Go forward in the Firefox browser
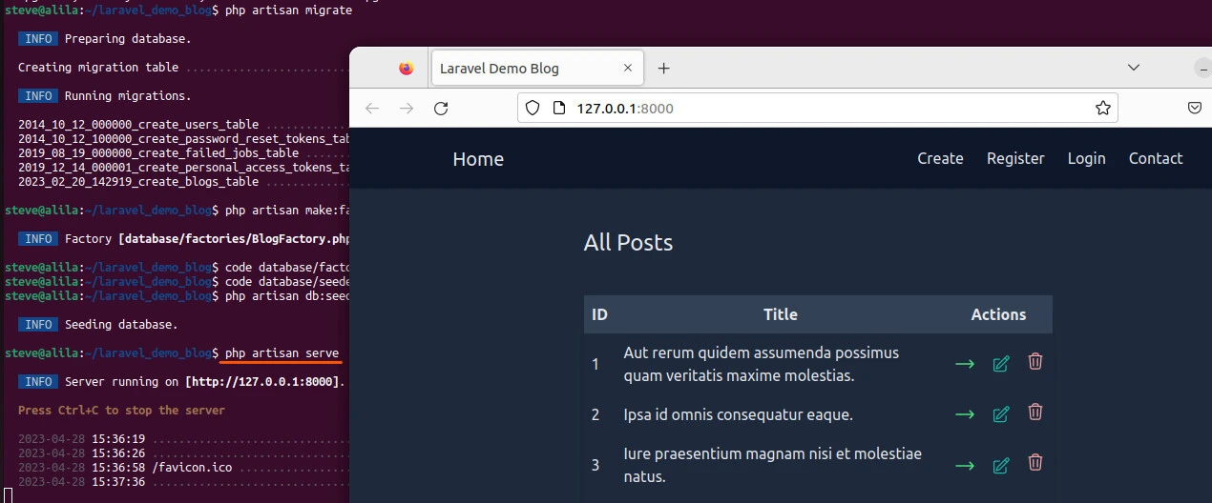This screenshot has height=503, width=1212. pos(407,109)
